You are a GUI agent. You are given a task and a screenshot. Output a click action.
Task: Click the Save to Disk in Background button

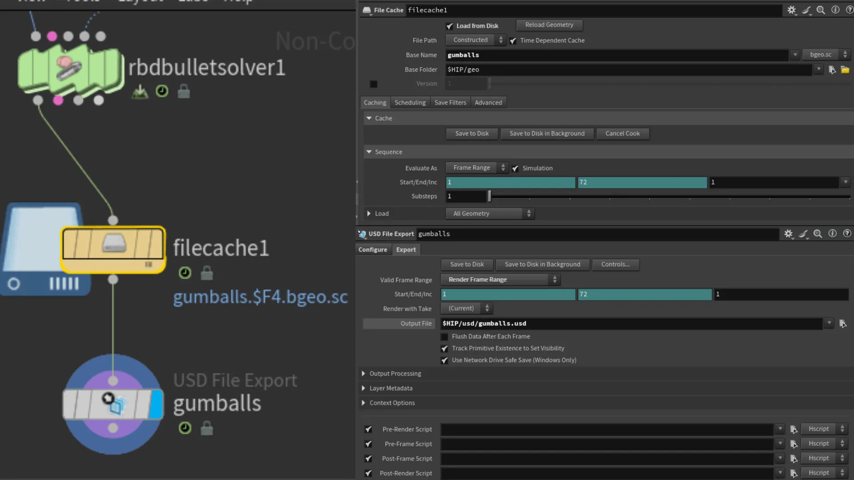tap(547, 133)
